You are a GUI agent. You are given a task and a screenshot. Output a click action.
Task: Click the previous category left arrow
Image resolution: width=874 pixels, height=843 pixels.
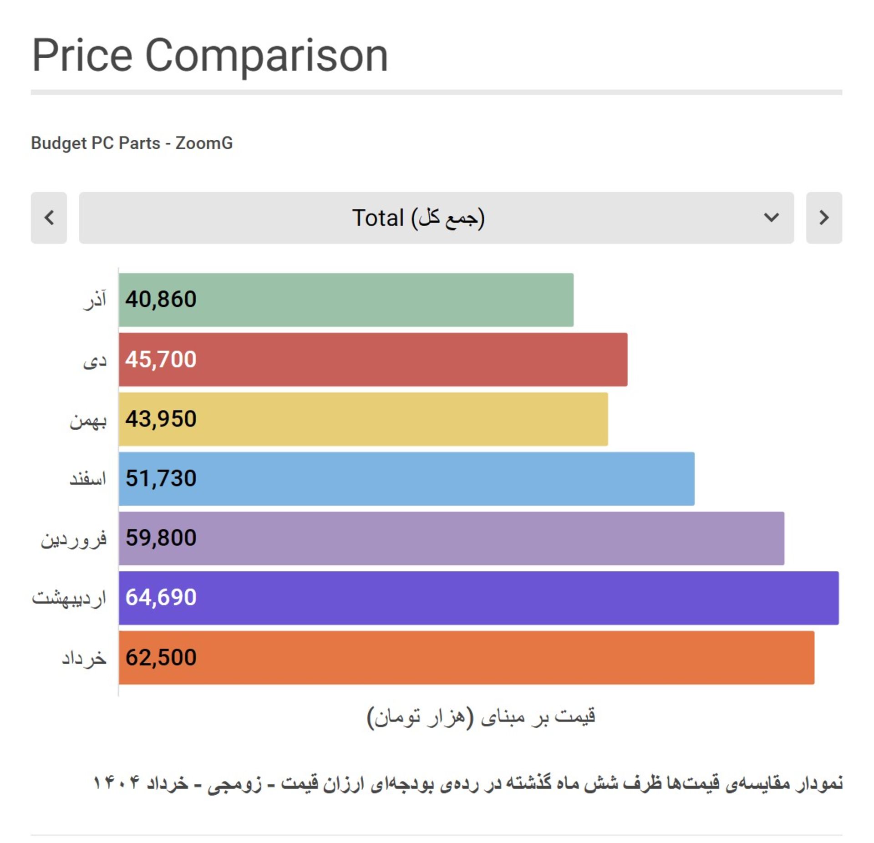pos(49,218)
